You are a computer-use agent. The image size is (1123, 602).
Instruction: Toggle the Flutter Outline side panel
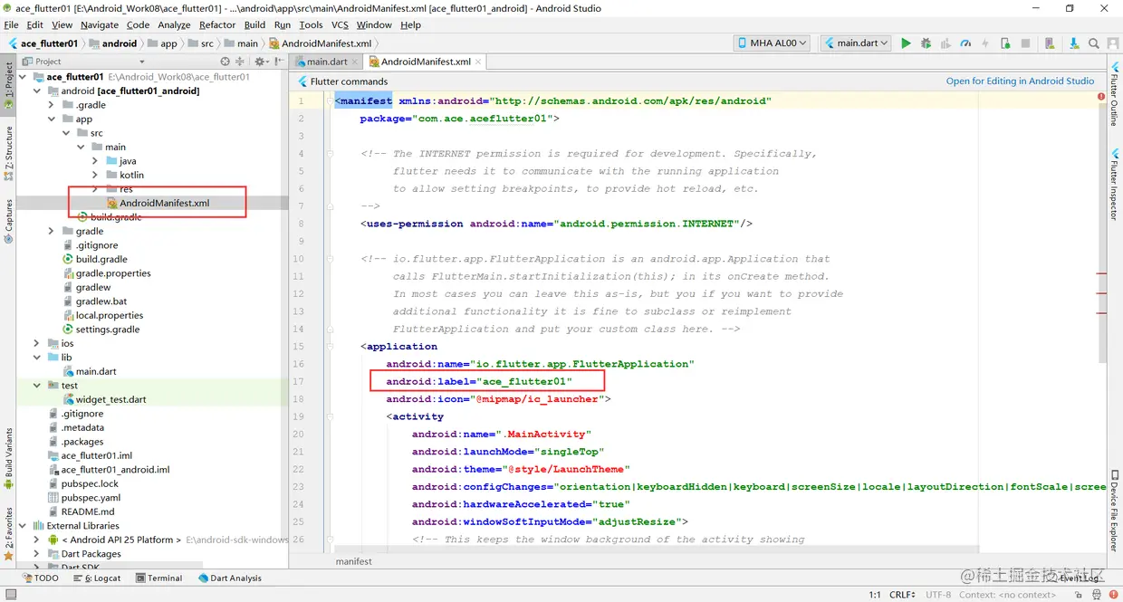point(1114,98)
